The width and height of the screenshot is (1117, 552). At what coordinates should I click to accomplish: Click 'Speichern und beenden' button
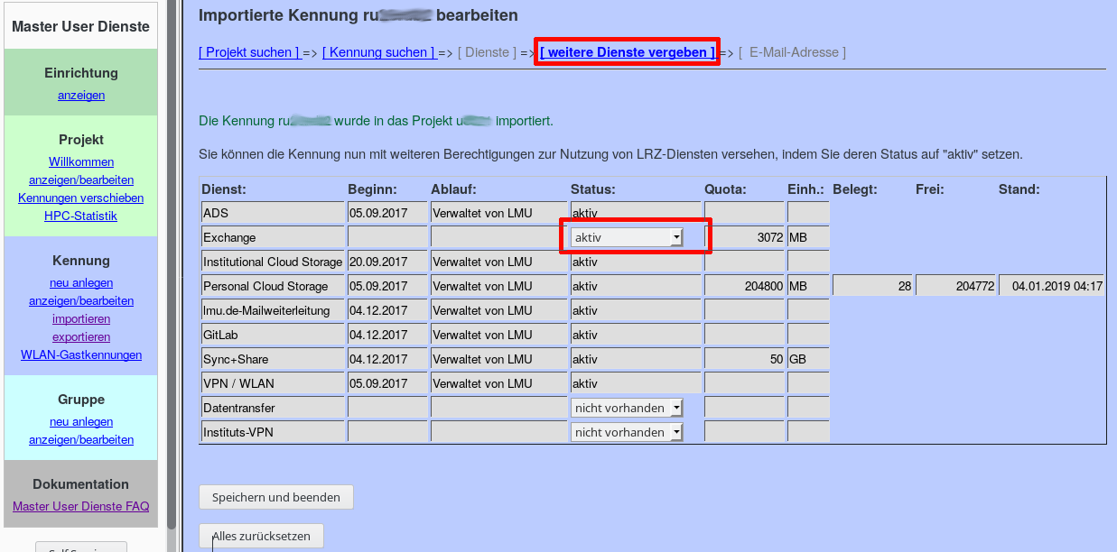(x=275, y=497)
